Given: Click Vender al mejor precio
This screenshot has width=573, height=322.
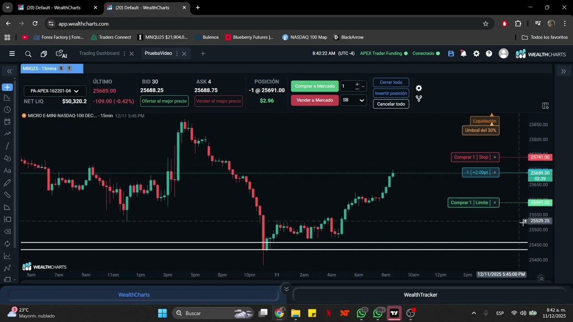Looking at the screenshot, I should click(218, 101).
